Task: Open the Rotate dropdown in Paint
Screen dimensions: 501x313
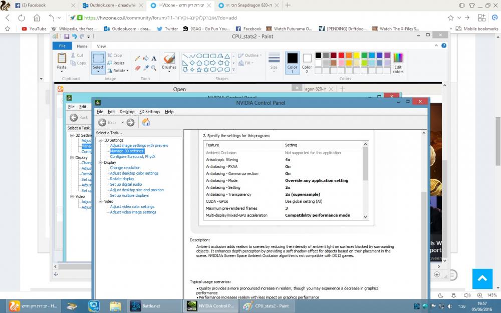Action: tap(118, 71)
